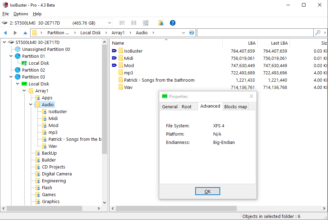The width and height of the screenshot is (328, 220).
Task: Click the file list horizontal scrollbar right arrow
Action: (x=324, y=208)
